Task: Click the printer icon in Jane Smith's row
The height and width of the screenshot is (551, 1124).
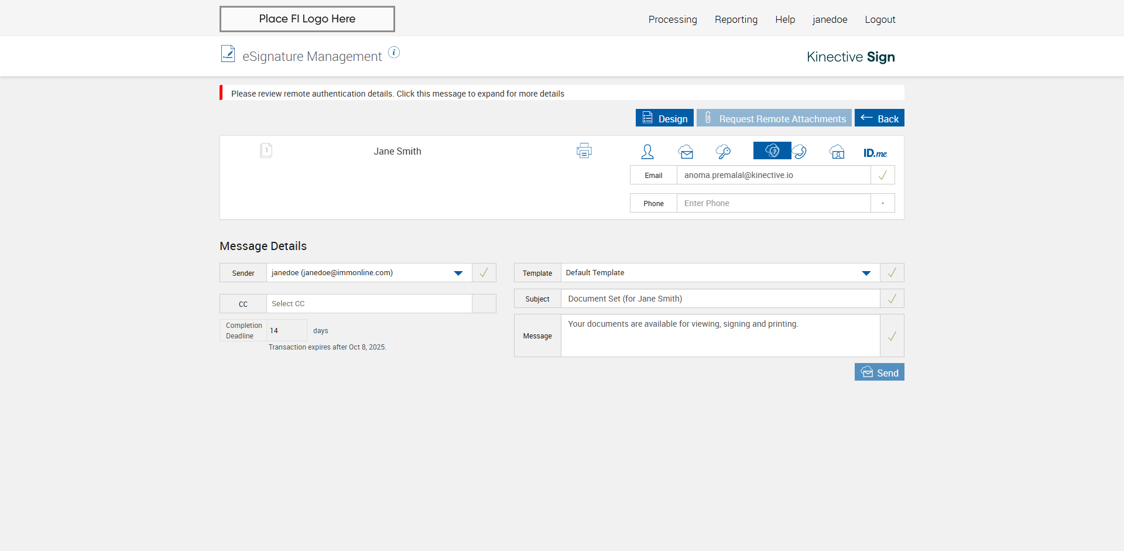Action: [x=584, y=151]
